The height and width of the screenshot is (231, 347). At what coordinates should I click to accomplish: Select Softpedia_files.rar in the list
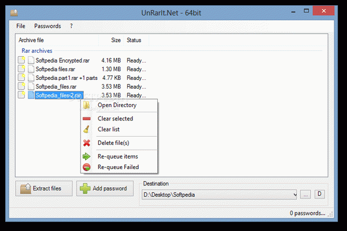click(56, 87)
